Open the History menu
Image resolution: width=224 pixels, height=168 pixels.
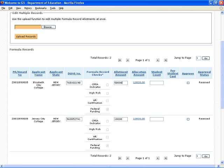pyautogui.click(x=28, y=8)
